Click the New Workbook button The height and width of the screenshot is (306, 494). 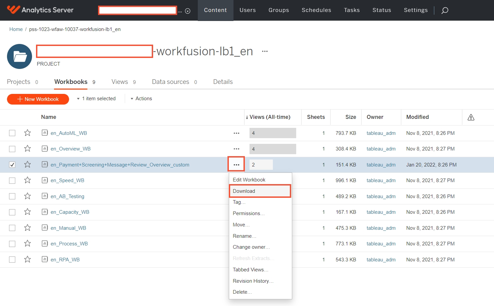(x=38, y=99)
